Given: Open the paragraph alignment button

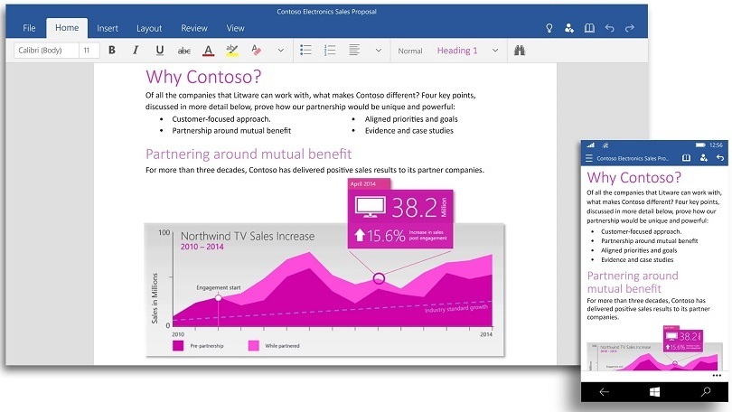Looking at the screenshot, I should [354, 51].
